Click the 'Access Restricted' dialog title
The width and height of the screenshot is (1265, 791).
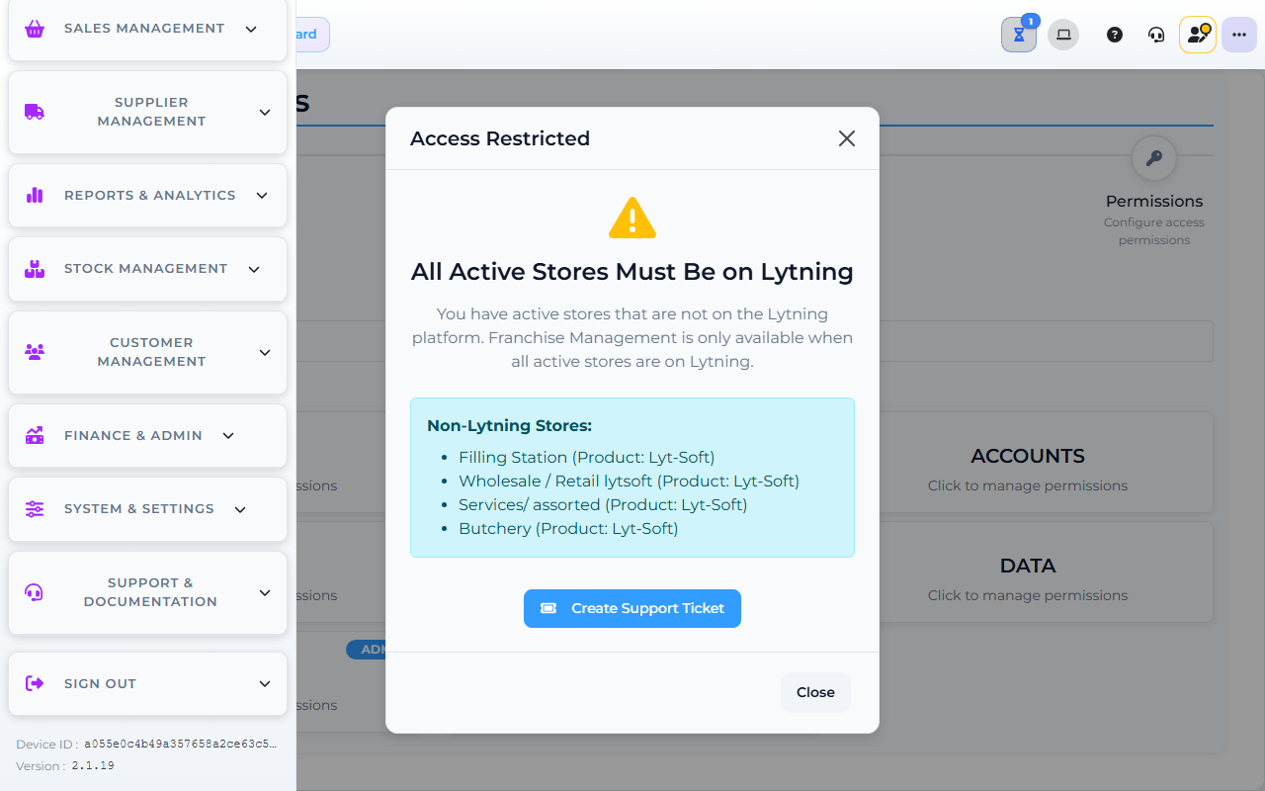coord(500,138)
